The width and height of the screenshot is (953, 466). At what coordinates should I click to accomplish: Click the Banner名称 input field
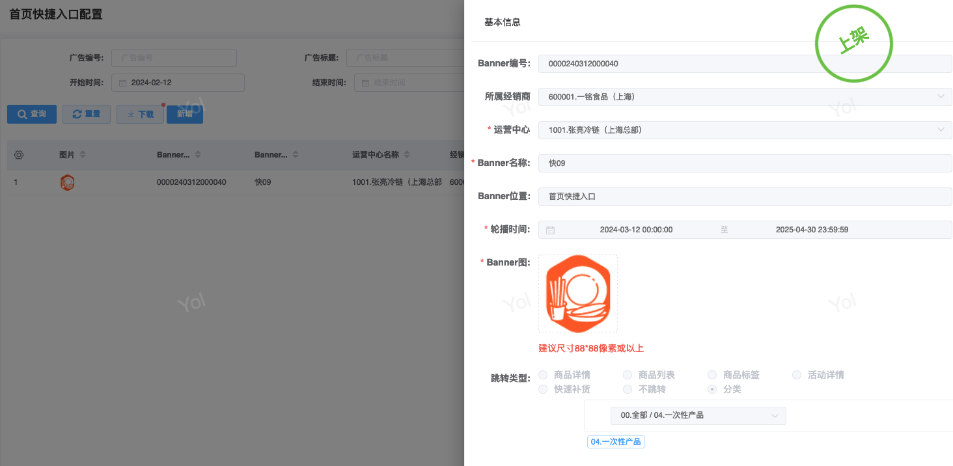[745, 163]
